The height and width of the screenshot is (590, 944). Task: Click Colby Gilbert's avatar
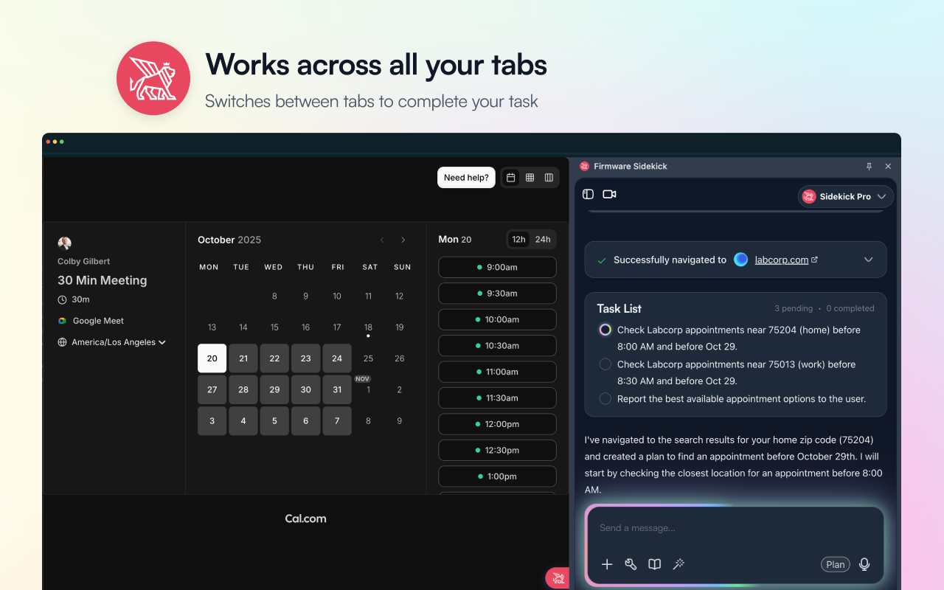click(x=65, y=243)
